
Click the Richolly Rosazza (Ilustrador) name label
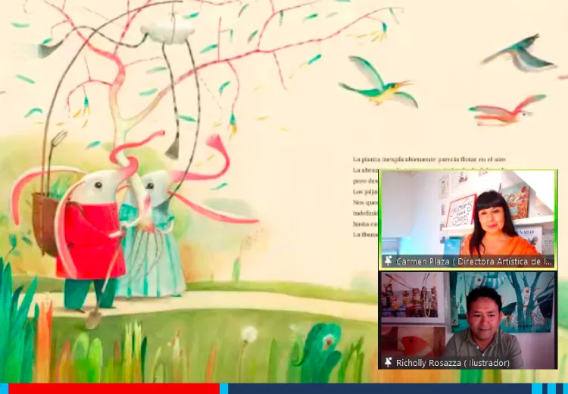pyautogui.click(x=453, y=362)
